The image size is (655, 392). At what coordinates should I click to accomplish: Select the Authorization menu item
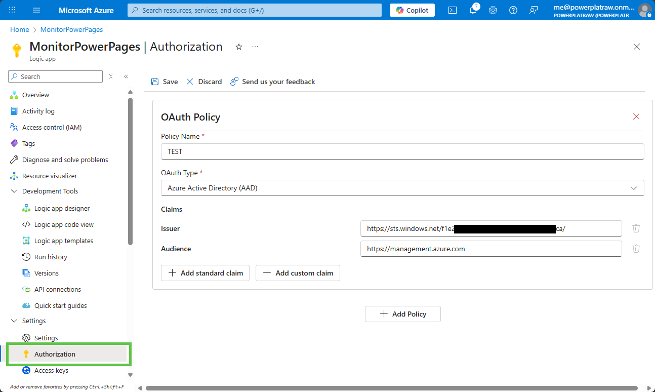click(x=66, y=354)
